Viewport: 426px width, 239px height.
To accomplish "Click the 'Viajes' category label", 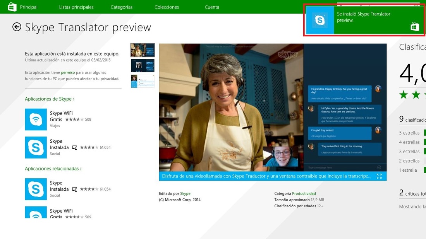I will pos(55,126).
